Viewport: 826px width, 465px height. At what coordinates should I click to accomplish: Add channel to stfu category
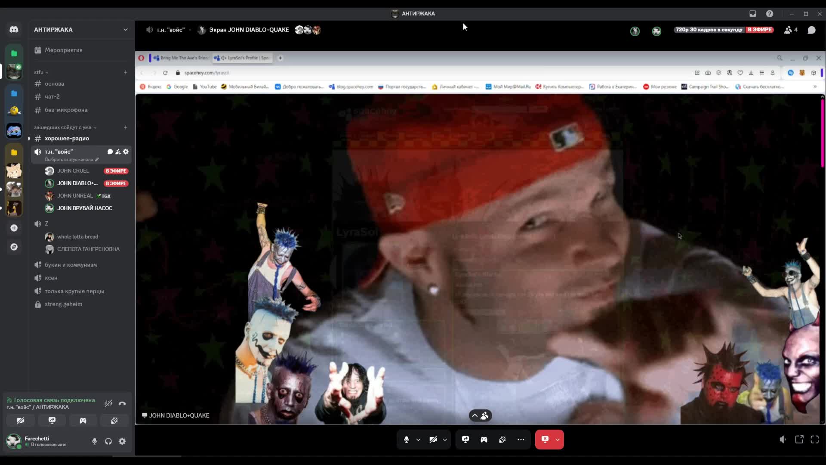[x=126, y=72]
